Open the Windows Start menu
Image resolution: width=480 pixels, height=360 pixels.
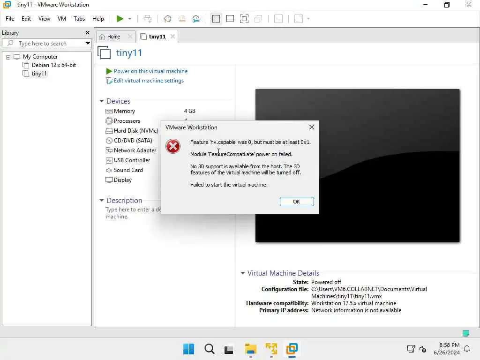click(x=188, y=349)
